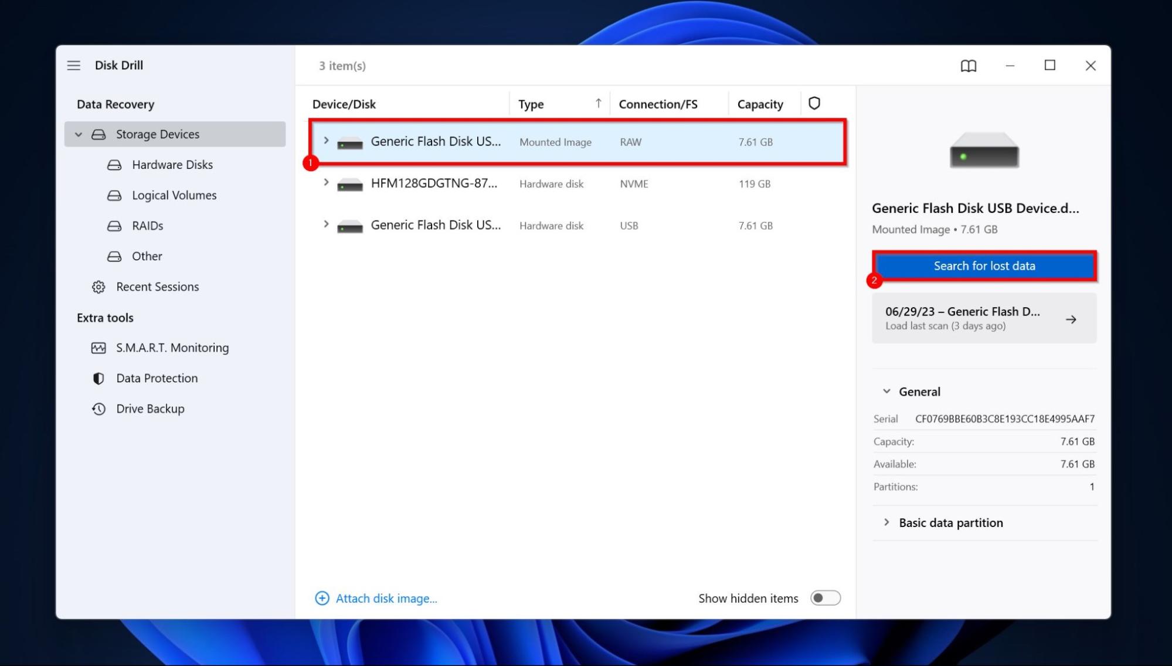Image resolution: width=1172 pixels, height=666 pixels.
Task: Enable the Show hidden items toggle
Action: [824, 597]
